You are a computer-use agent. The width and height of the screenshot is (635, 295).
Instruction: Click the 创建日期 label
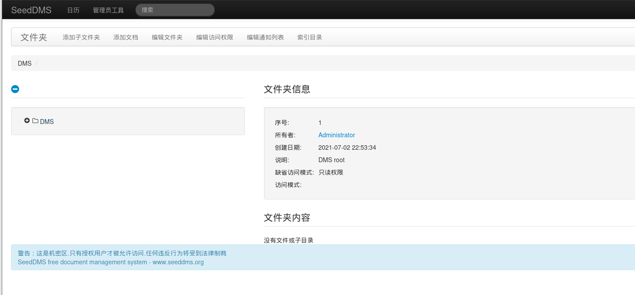point(288,147)
